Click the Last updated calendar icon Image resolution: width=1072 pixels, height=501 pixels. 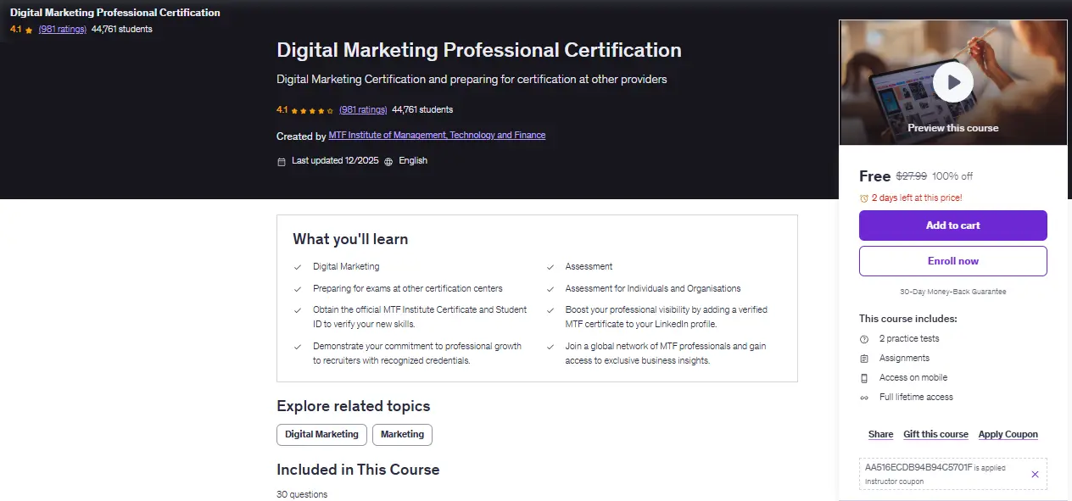click(282, 161)
